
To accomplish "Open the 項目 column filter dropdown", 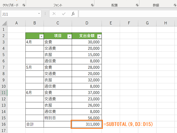I will click(69, 36).
